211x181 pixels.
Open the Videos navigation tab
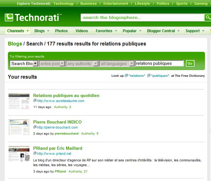82,31
